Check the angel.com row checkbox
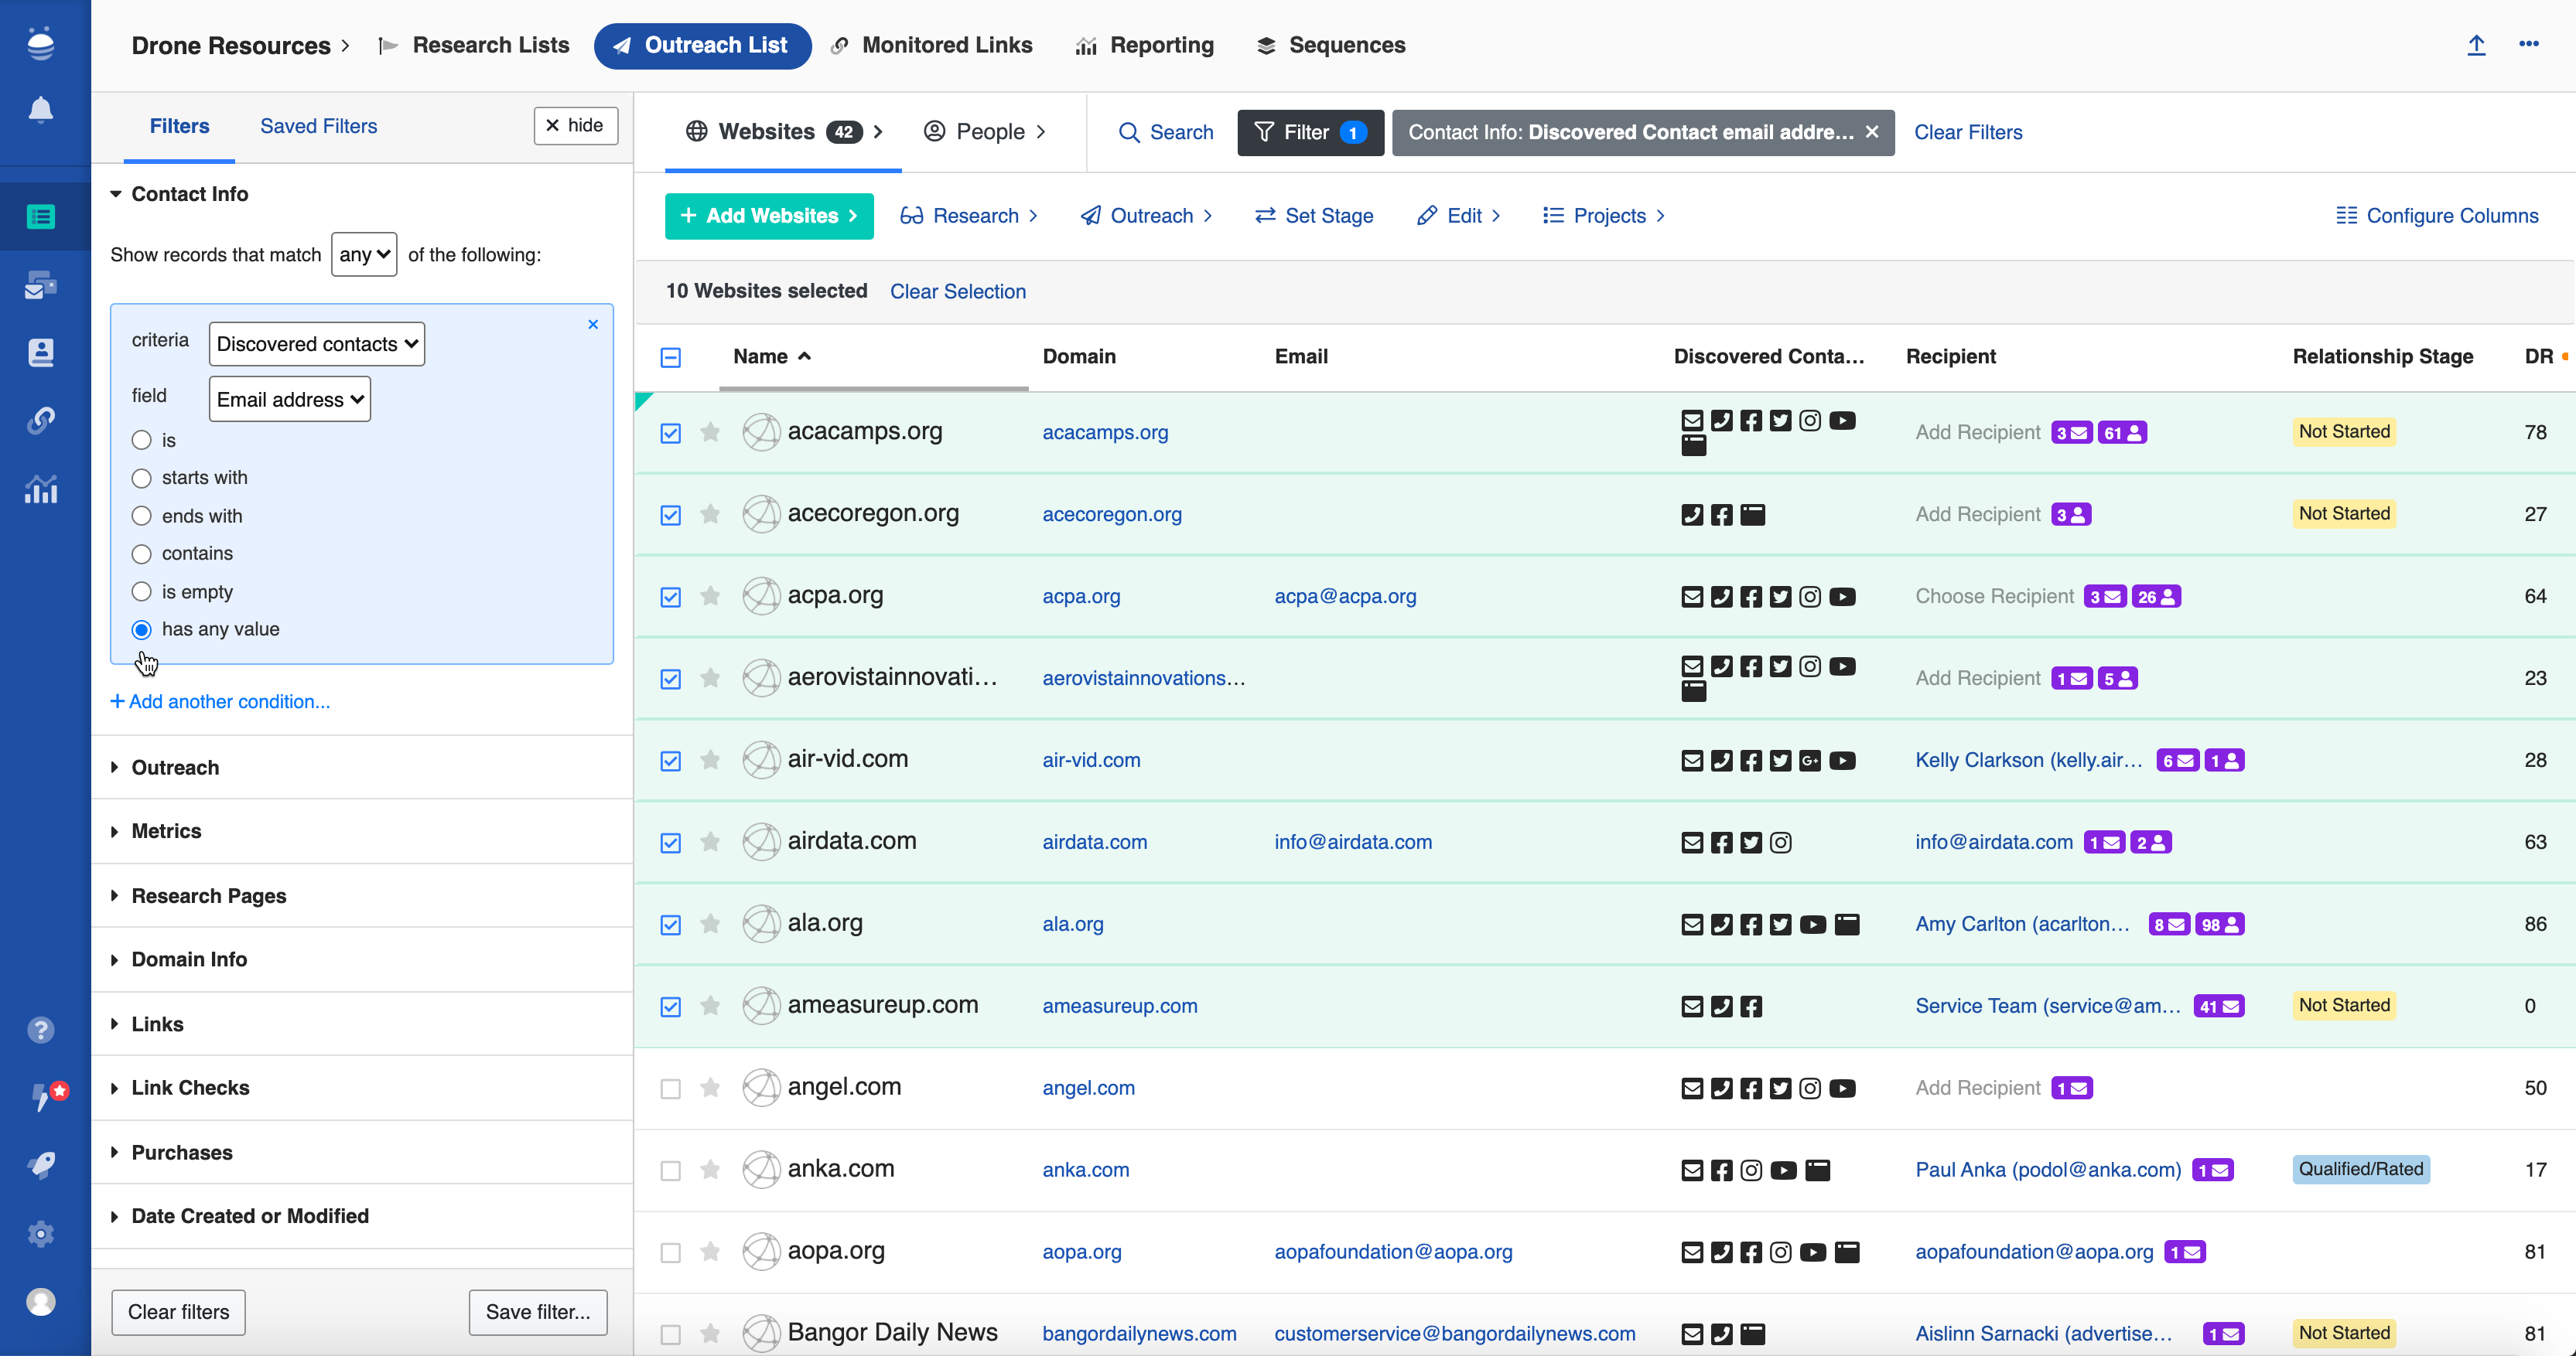This screenshot has height=1356, width=2576. pos(671,1089)
